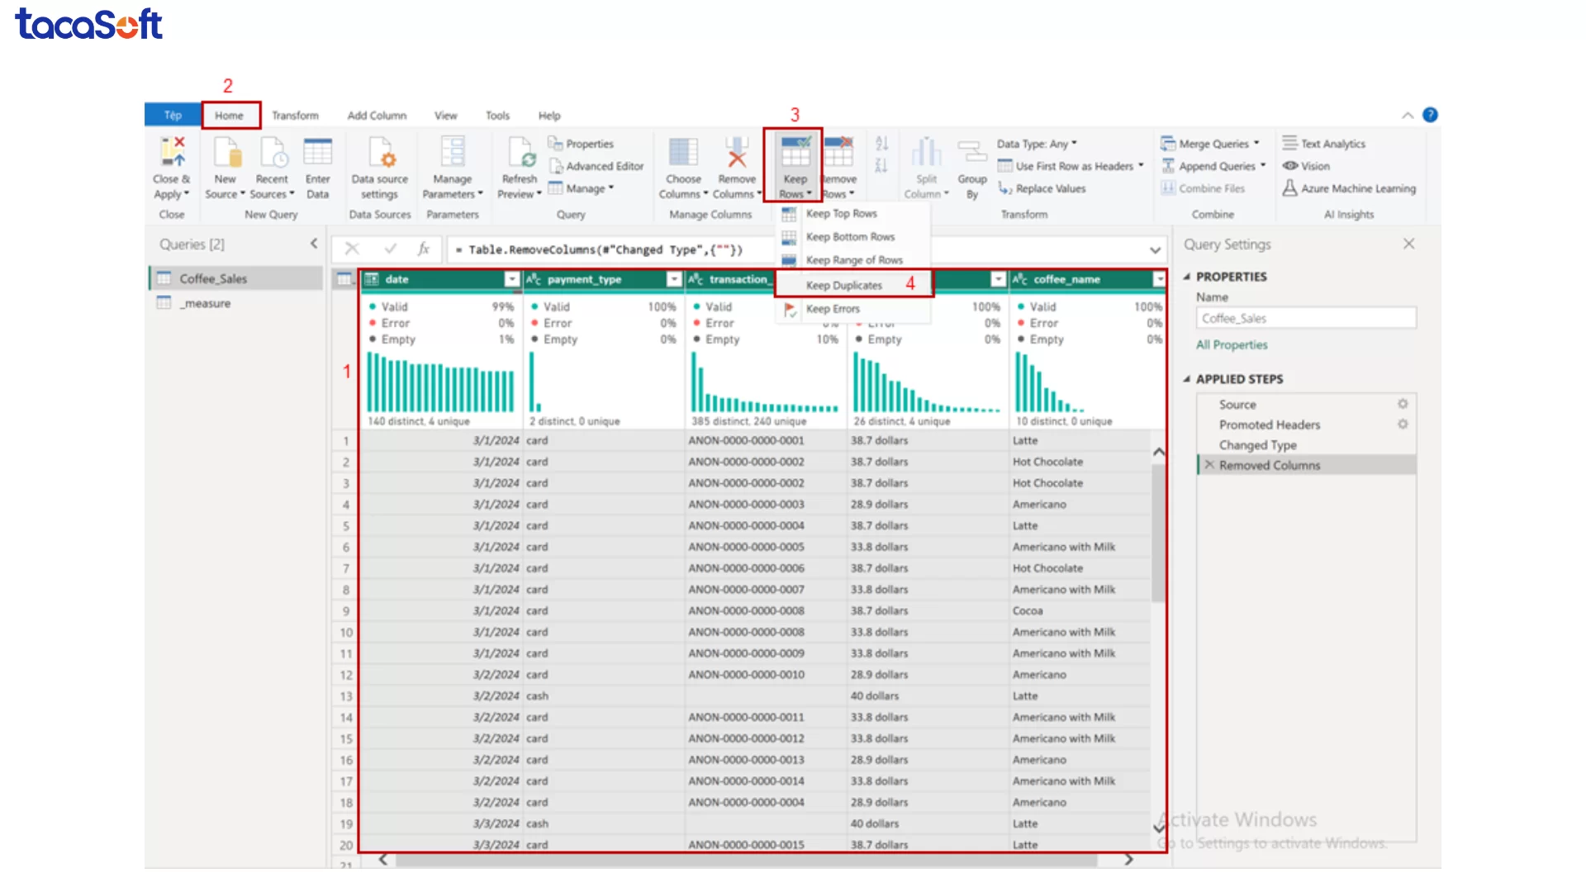Click the Choose Columns icon
The height and width of the screenshot is (892, 1586).
coord(684,153)
